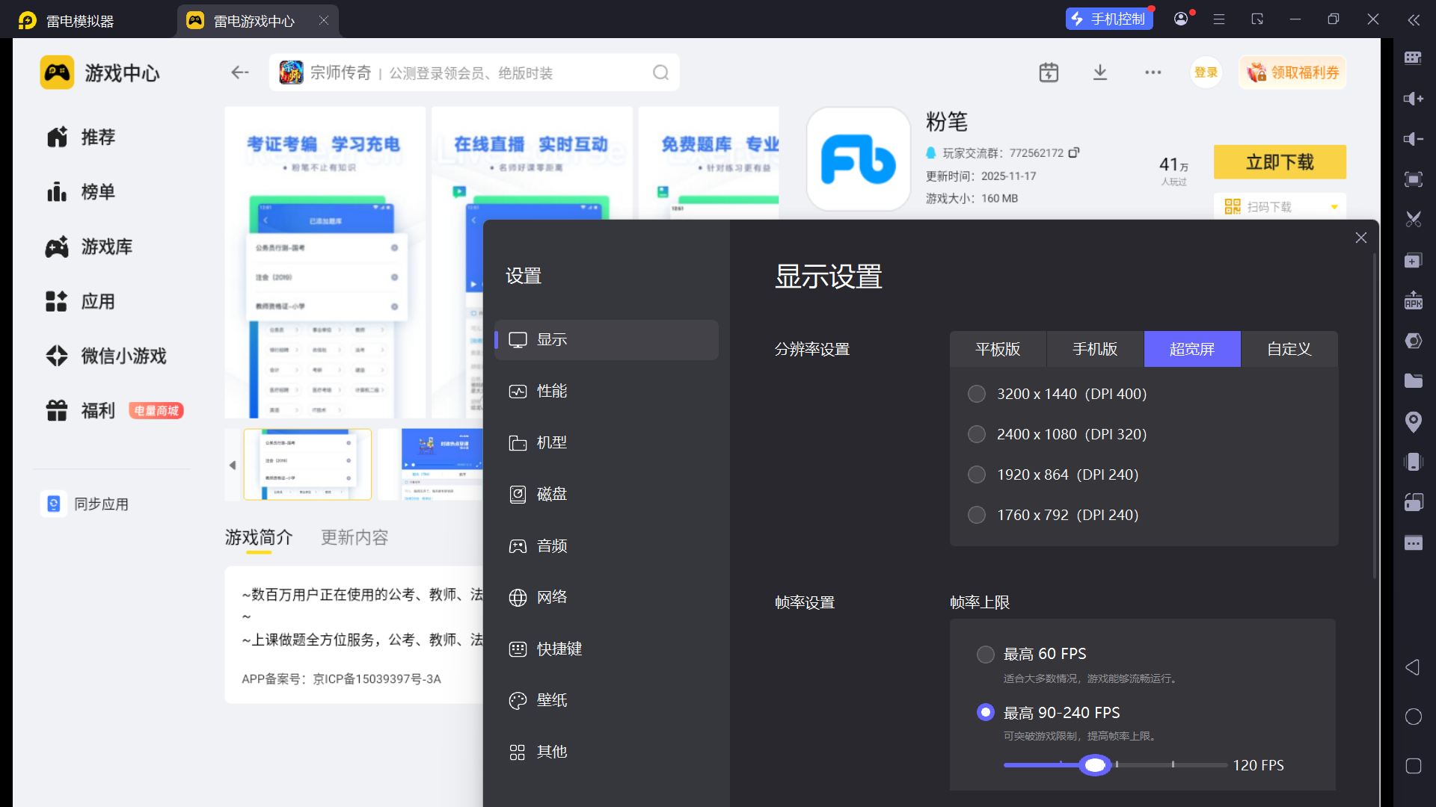This screenshot has height=807, width=1436.
Task: Choose the 1920 x 864 resolution option
Action: [977, 474]
